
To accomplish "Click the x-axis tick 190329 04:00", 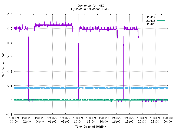I will point(39,120).
